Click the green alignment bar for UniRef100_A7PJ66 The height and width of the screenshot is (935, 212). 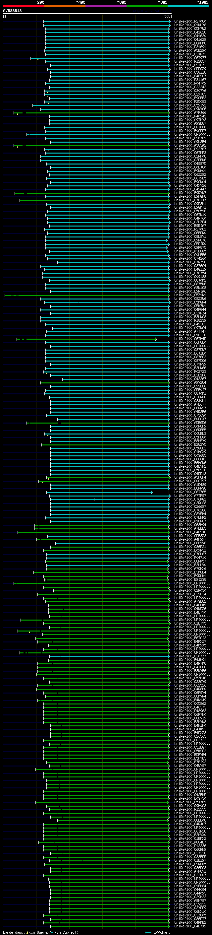click(92, 113)
